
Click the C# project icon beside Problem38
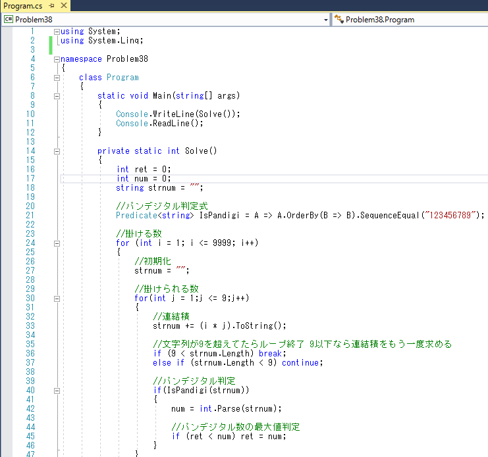(9, 19)
